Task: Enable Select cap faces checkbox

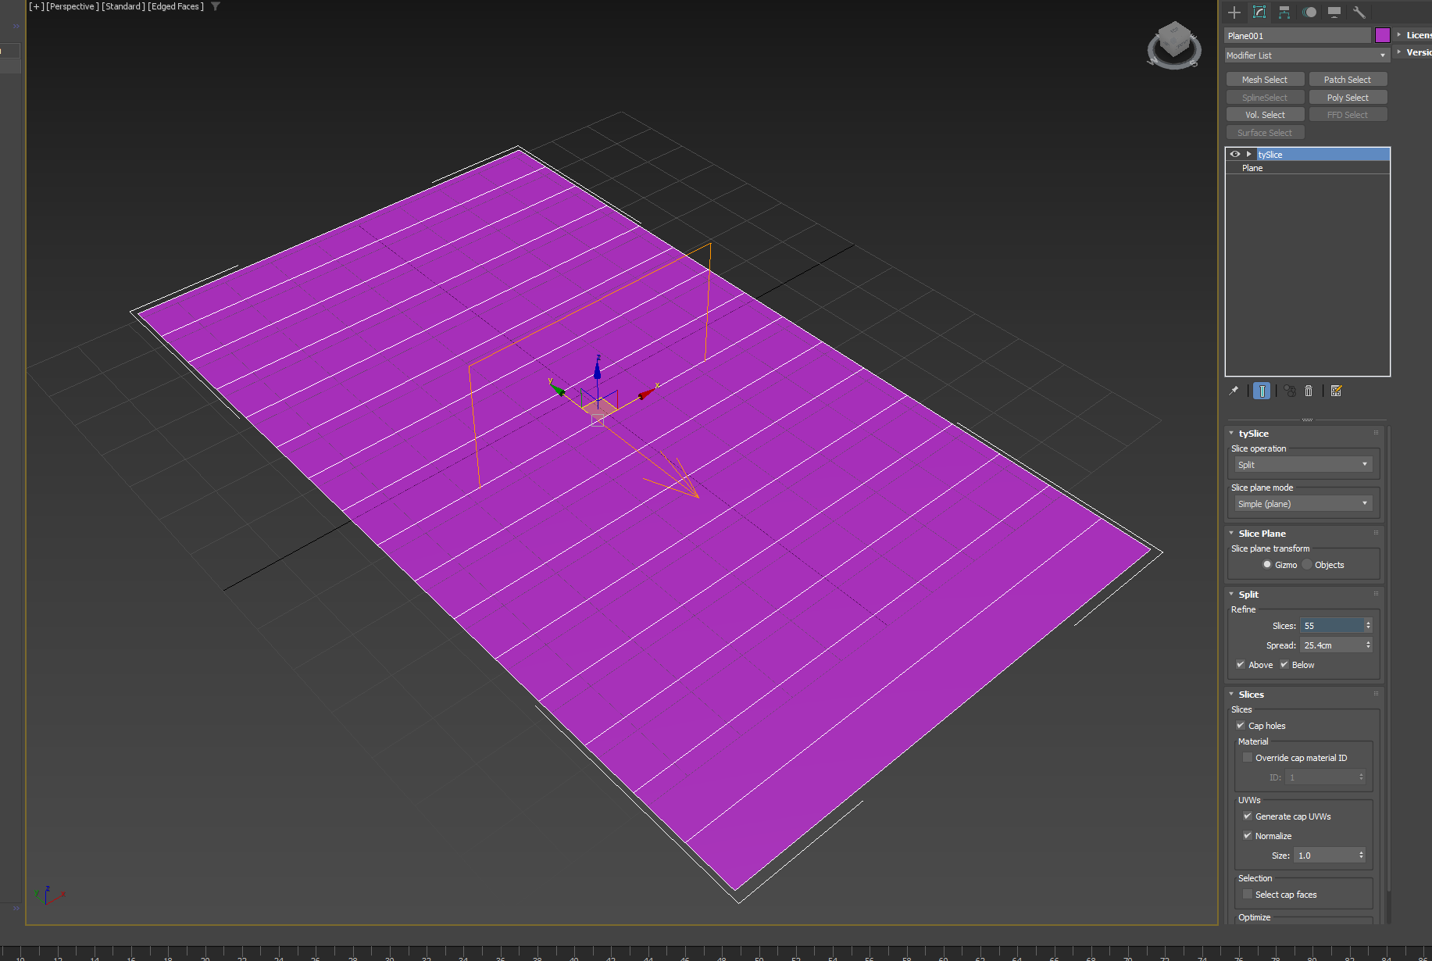Action: [1248, 895]
